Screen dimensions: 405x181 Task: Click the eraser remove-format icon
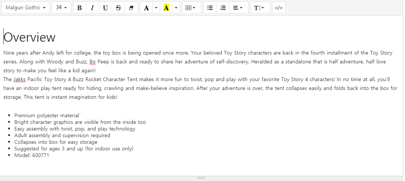click(131, 8)
